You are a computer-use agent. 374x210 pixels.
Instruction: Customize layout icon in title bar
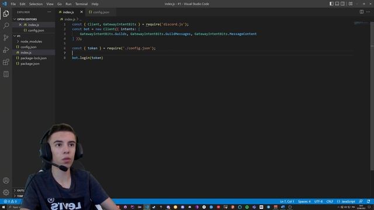coord(351,4)
